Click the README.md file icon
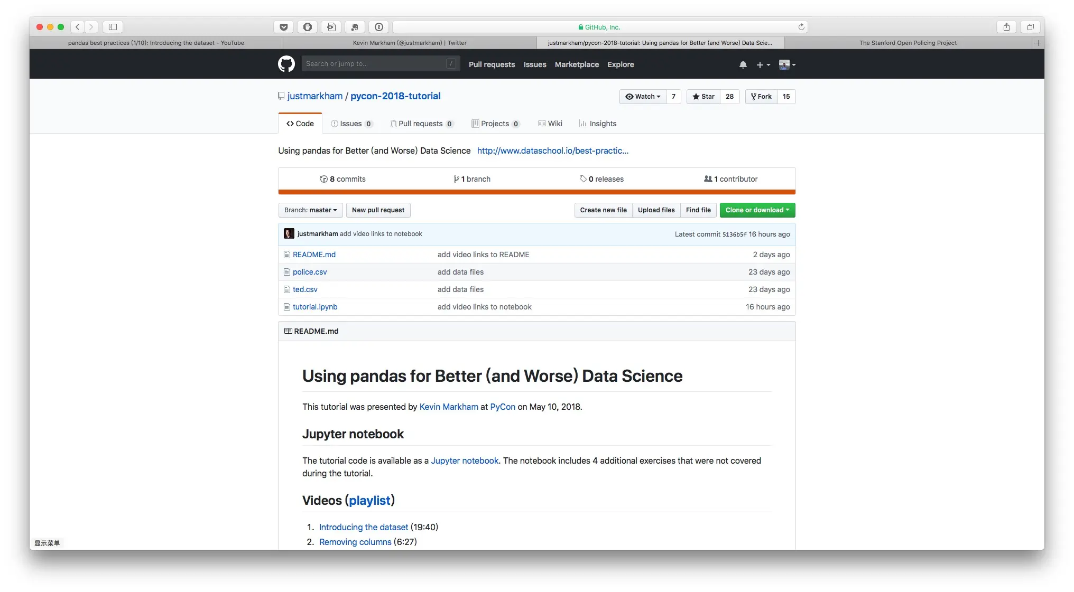 pos(287,255)
